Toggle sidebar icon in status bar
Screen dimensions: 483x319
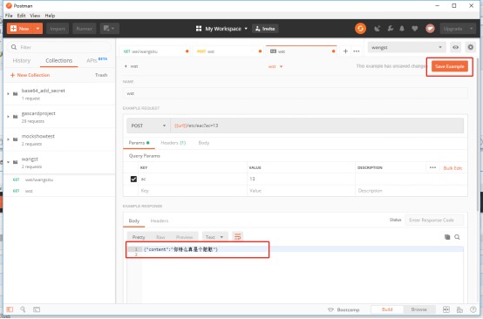10,309
